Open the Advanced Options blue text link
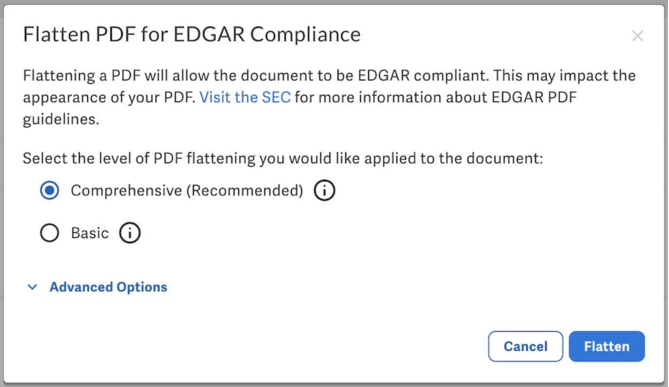This screenshot has height=387, width=669. tap(109, 288)
